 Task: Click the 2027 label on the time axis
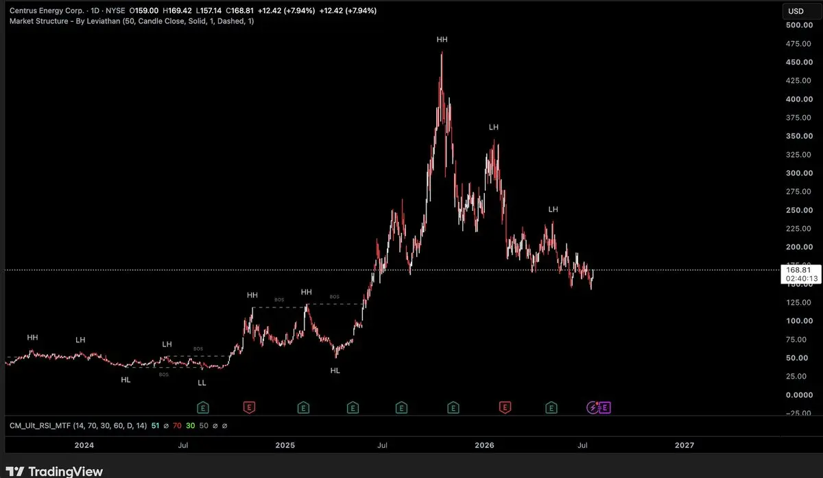[x=684, y=445]
